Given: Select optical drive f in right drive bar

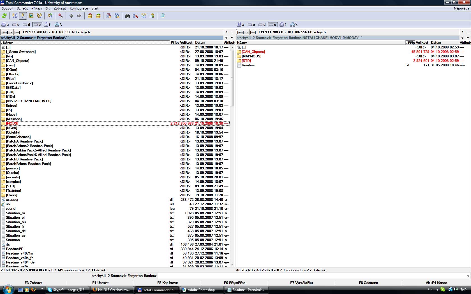Looking at the screenshot, I should (283, 25).
